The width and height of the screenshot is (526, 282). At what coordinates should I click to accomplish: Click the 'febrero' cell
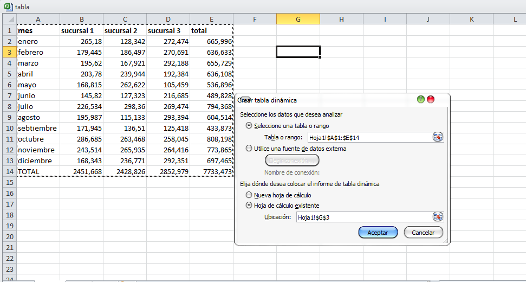click(x=38, y=52)
